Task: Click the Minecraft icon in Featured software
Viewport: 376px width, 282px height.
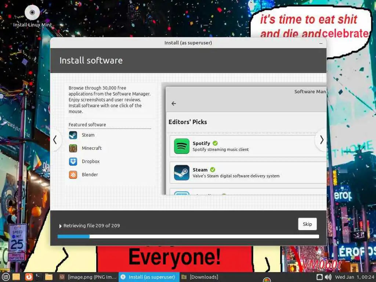Action: pyautogui.click(x=73, y=148)
